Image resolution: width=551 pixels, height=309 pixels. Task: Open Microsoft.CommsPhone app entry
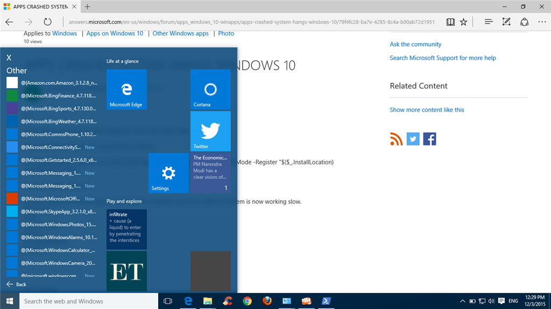52,134
